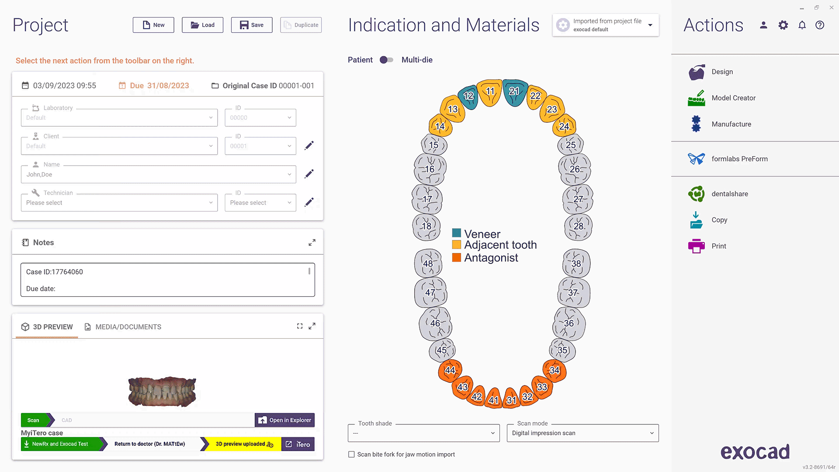This screenshot has height=472, width=839.
Task: Click Open in Explorer button
Action: pyautogui.click(x=284, y=420)
